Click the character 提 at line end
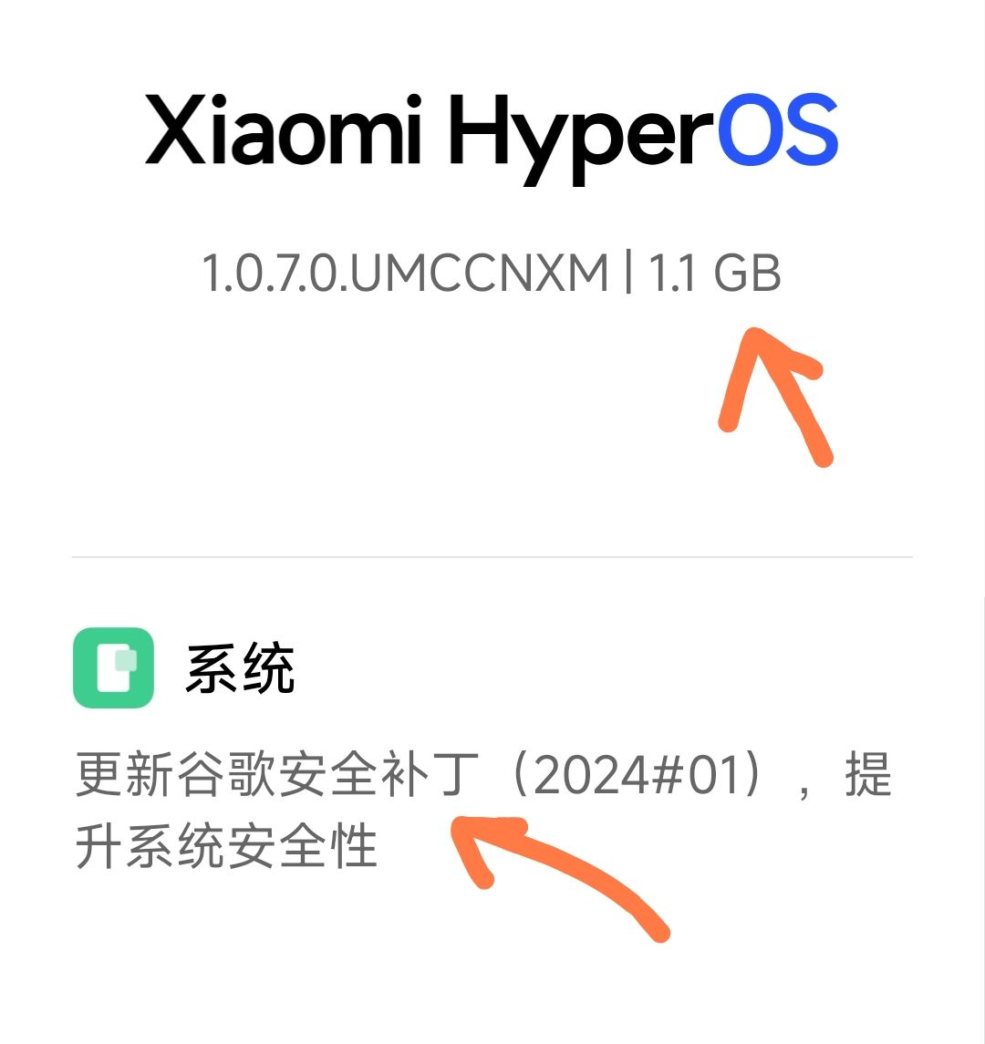985x1044 pixels. (x=867, y=774)
